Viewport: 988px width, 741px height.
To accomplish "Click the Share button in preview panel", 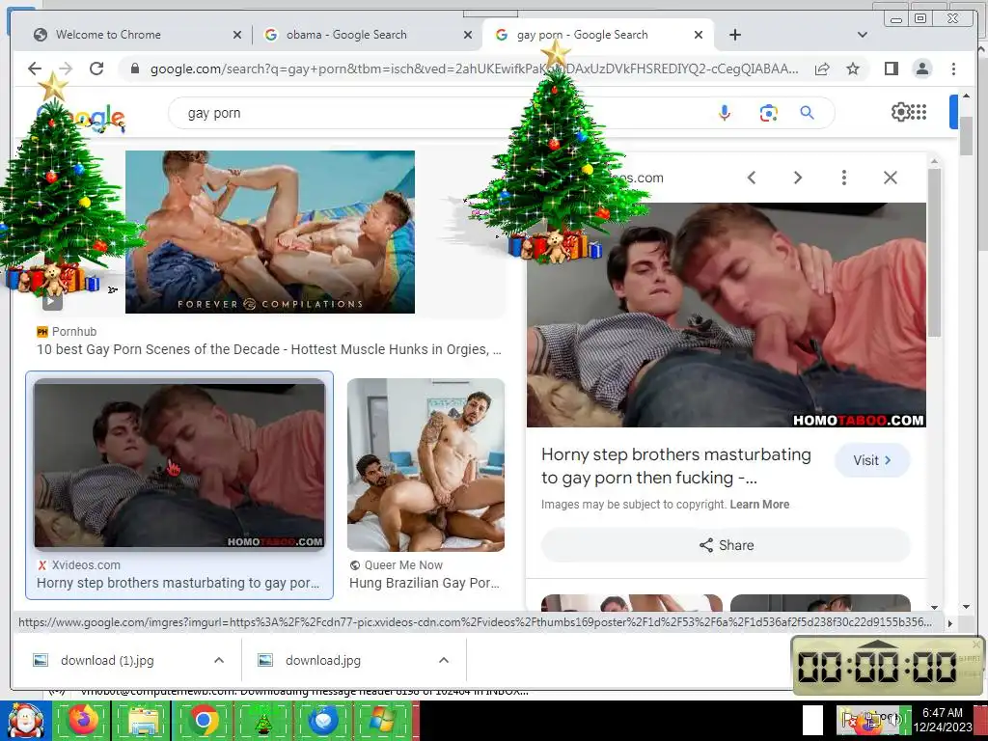I will click(x=726, y=546).
